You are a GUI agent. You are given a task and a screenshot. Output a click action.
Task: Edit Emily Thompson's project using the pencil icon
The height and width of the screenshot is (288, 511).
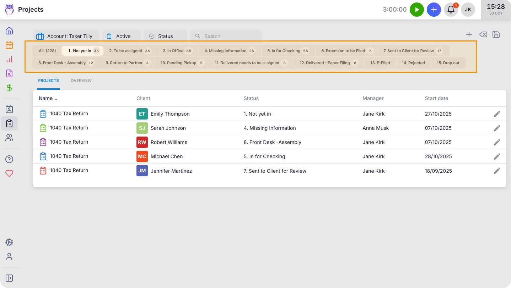pyautogui.click(x=497, y=113)
